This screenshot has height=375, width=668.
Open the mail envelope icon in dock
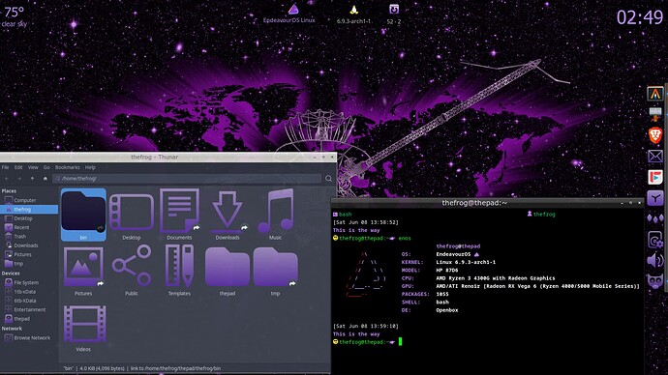655,157
